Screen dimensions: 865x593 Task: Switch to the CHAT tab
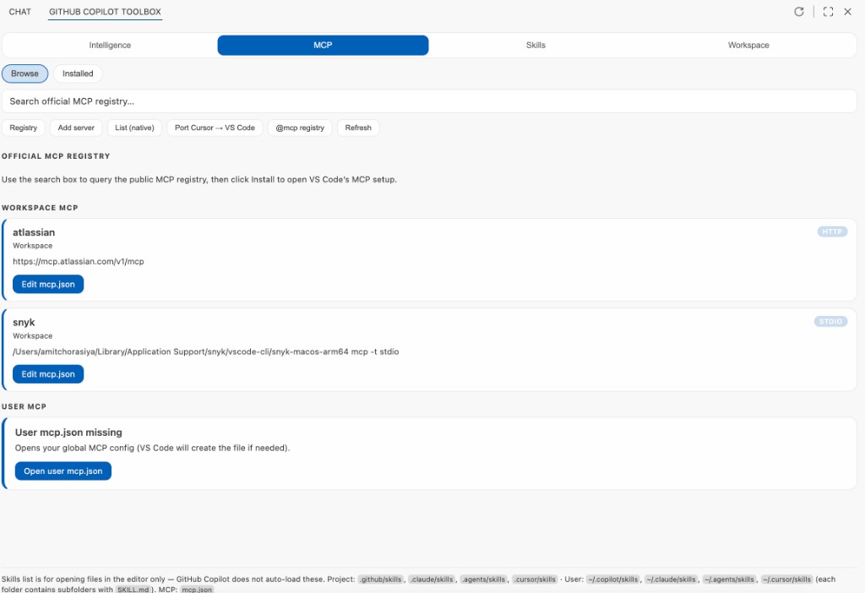[19, 12]
